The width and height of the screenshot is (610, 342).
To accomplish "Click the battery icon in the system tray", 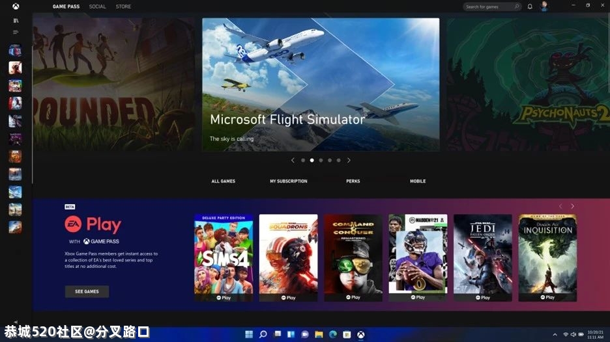I will click(x=581, y=335).
